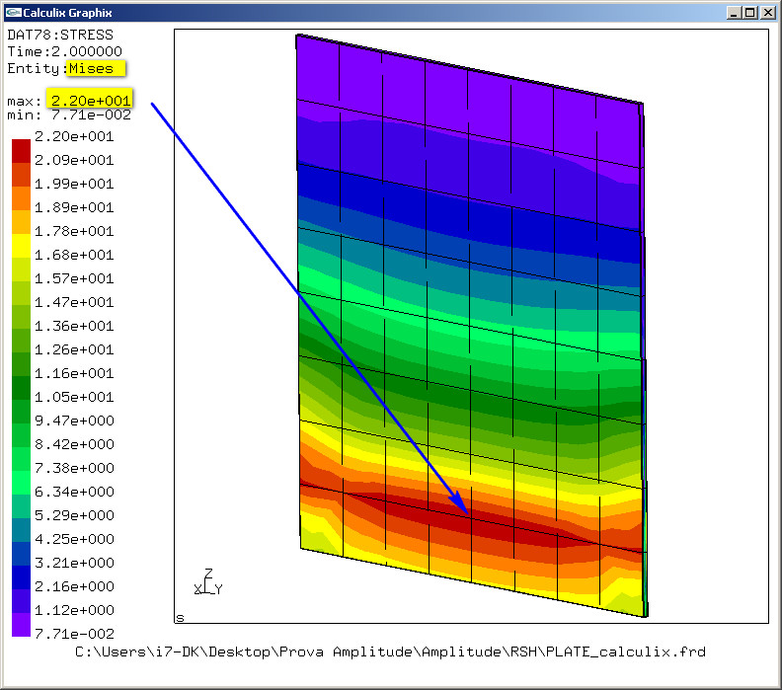Click the 1.36e+001 legend value
This screenshot has height=690, width=782.
coord(74,326)
